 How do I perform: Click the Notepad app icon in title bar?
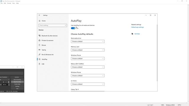[x=1, y=1]
